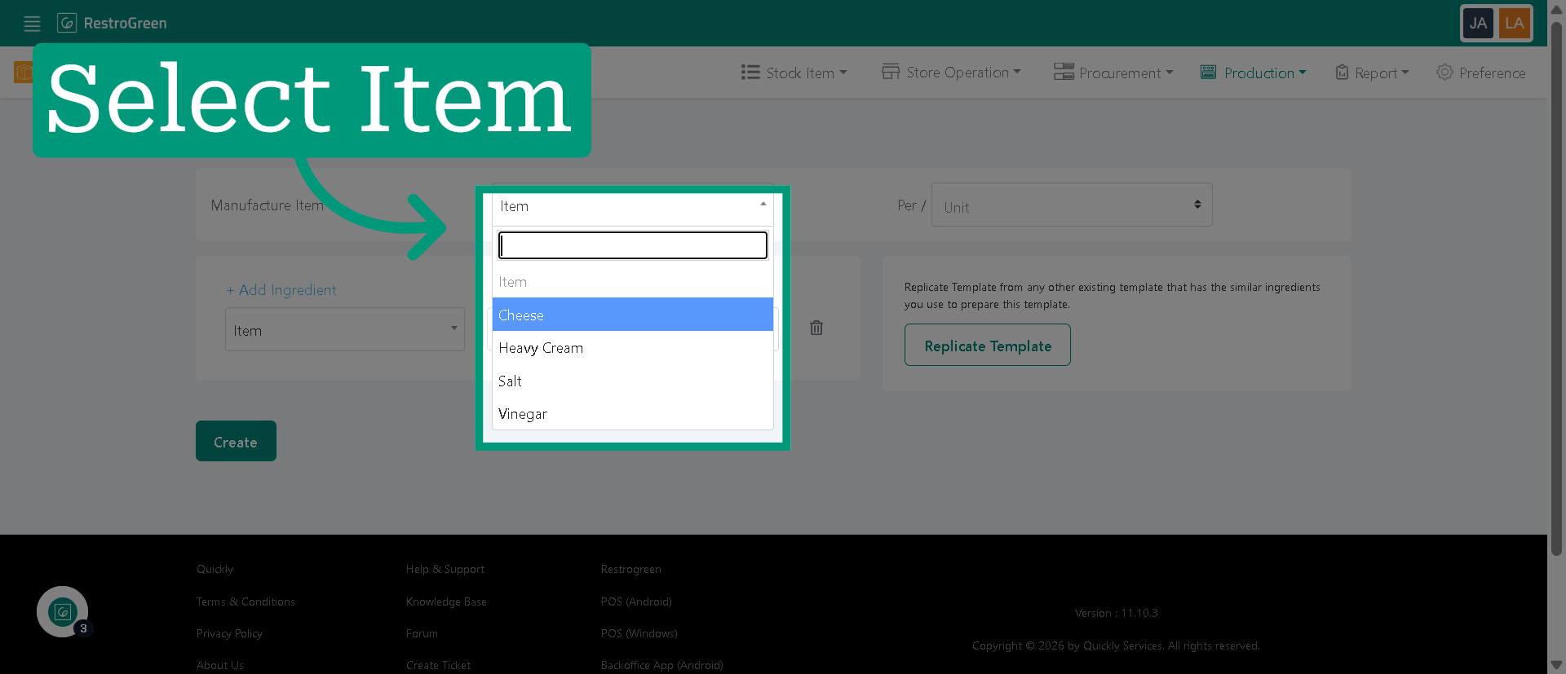1566x674 pixels.
Task: Select Cheese from the item list
Action: (x=632, y=315)
